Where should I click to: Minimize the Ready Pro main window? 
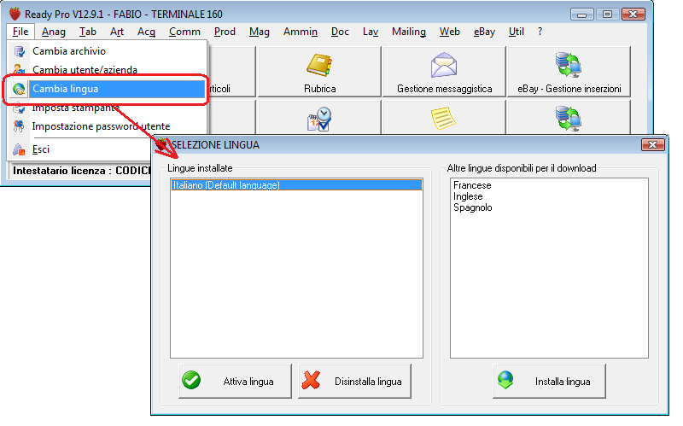point(581,15)
